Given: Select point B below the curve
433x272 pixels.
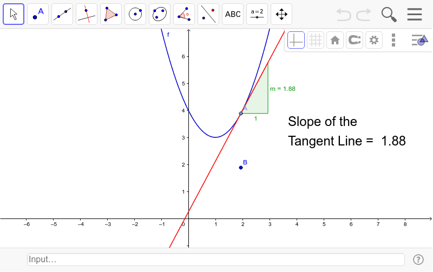Looking at the screenshot, I should coord(241,168).
